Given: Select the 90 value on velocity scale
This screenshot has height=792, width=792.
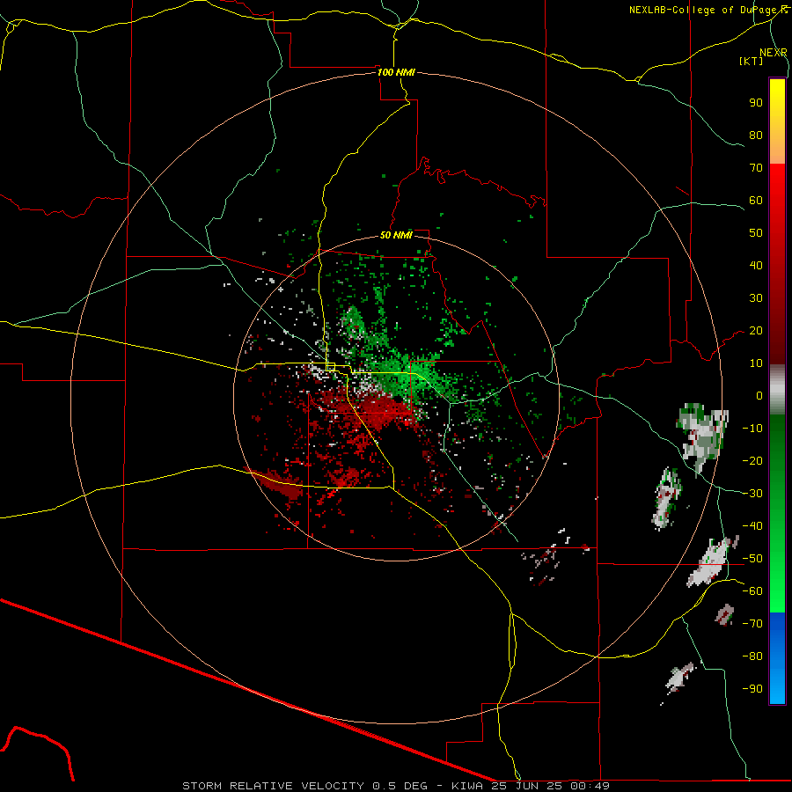Looking at the screenshot, I should pos(756,103).
